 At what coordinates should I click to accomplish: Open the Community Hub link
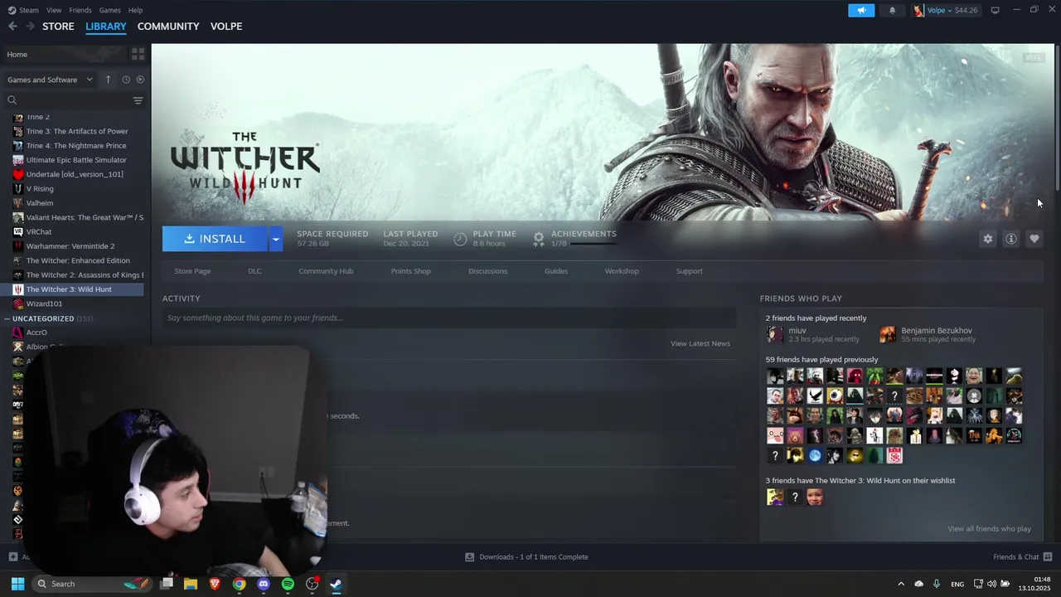pyautogui.click(x=326, y=271)
